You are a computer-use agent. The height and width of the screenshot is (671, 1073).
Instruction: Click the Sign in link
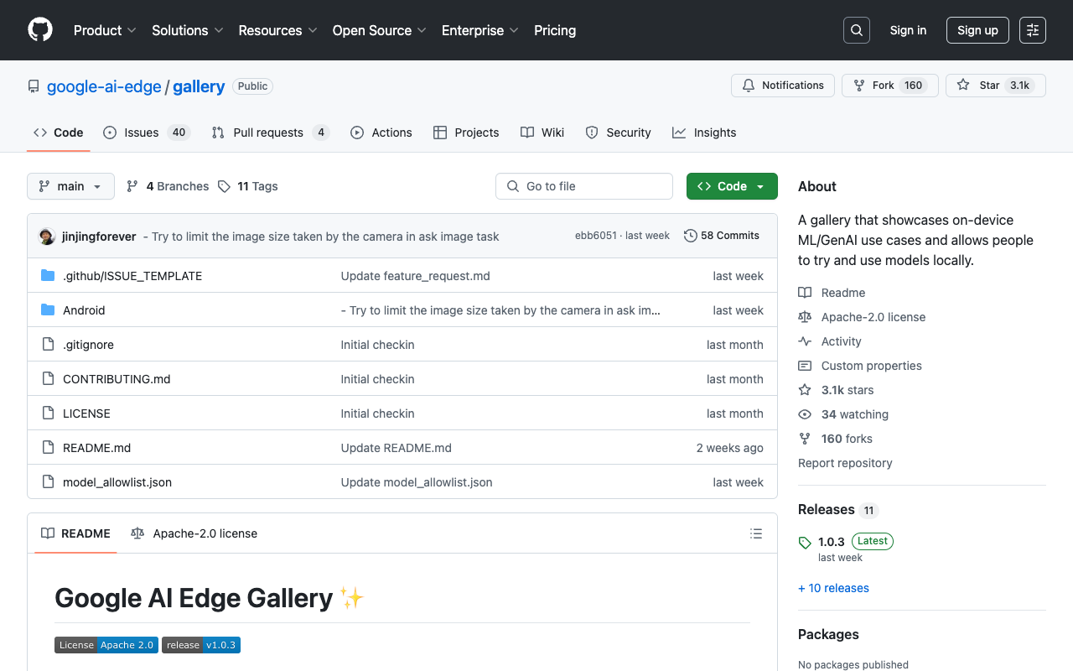tap(908, 30)
